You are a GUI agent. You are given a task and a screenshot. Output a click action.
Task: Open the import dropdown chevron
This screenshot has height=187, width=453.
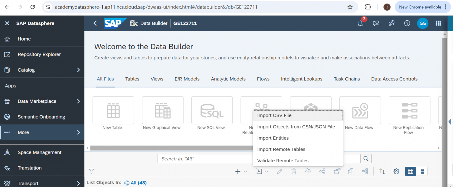(267, 171)
